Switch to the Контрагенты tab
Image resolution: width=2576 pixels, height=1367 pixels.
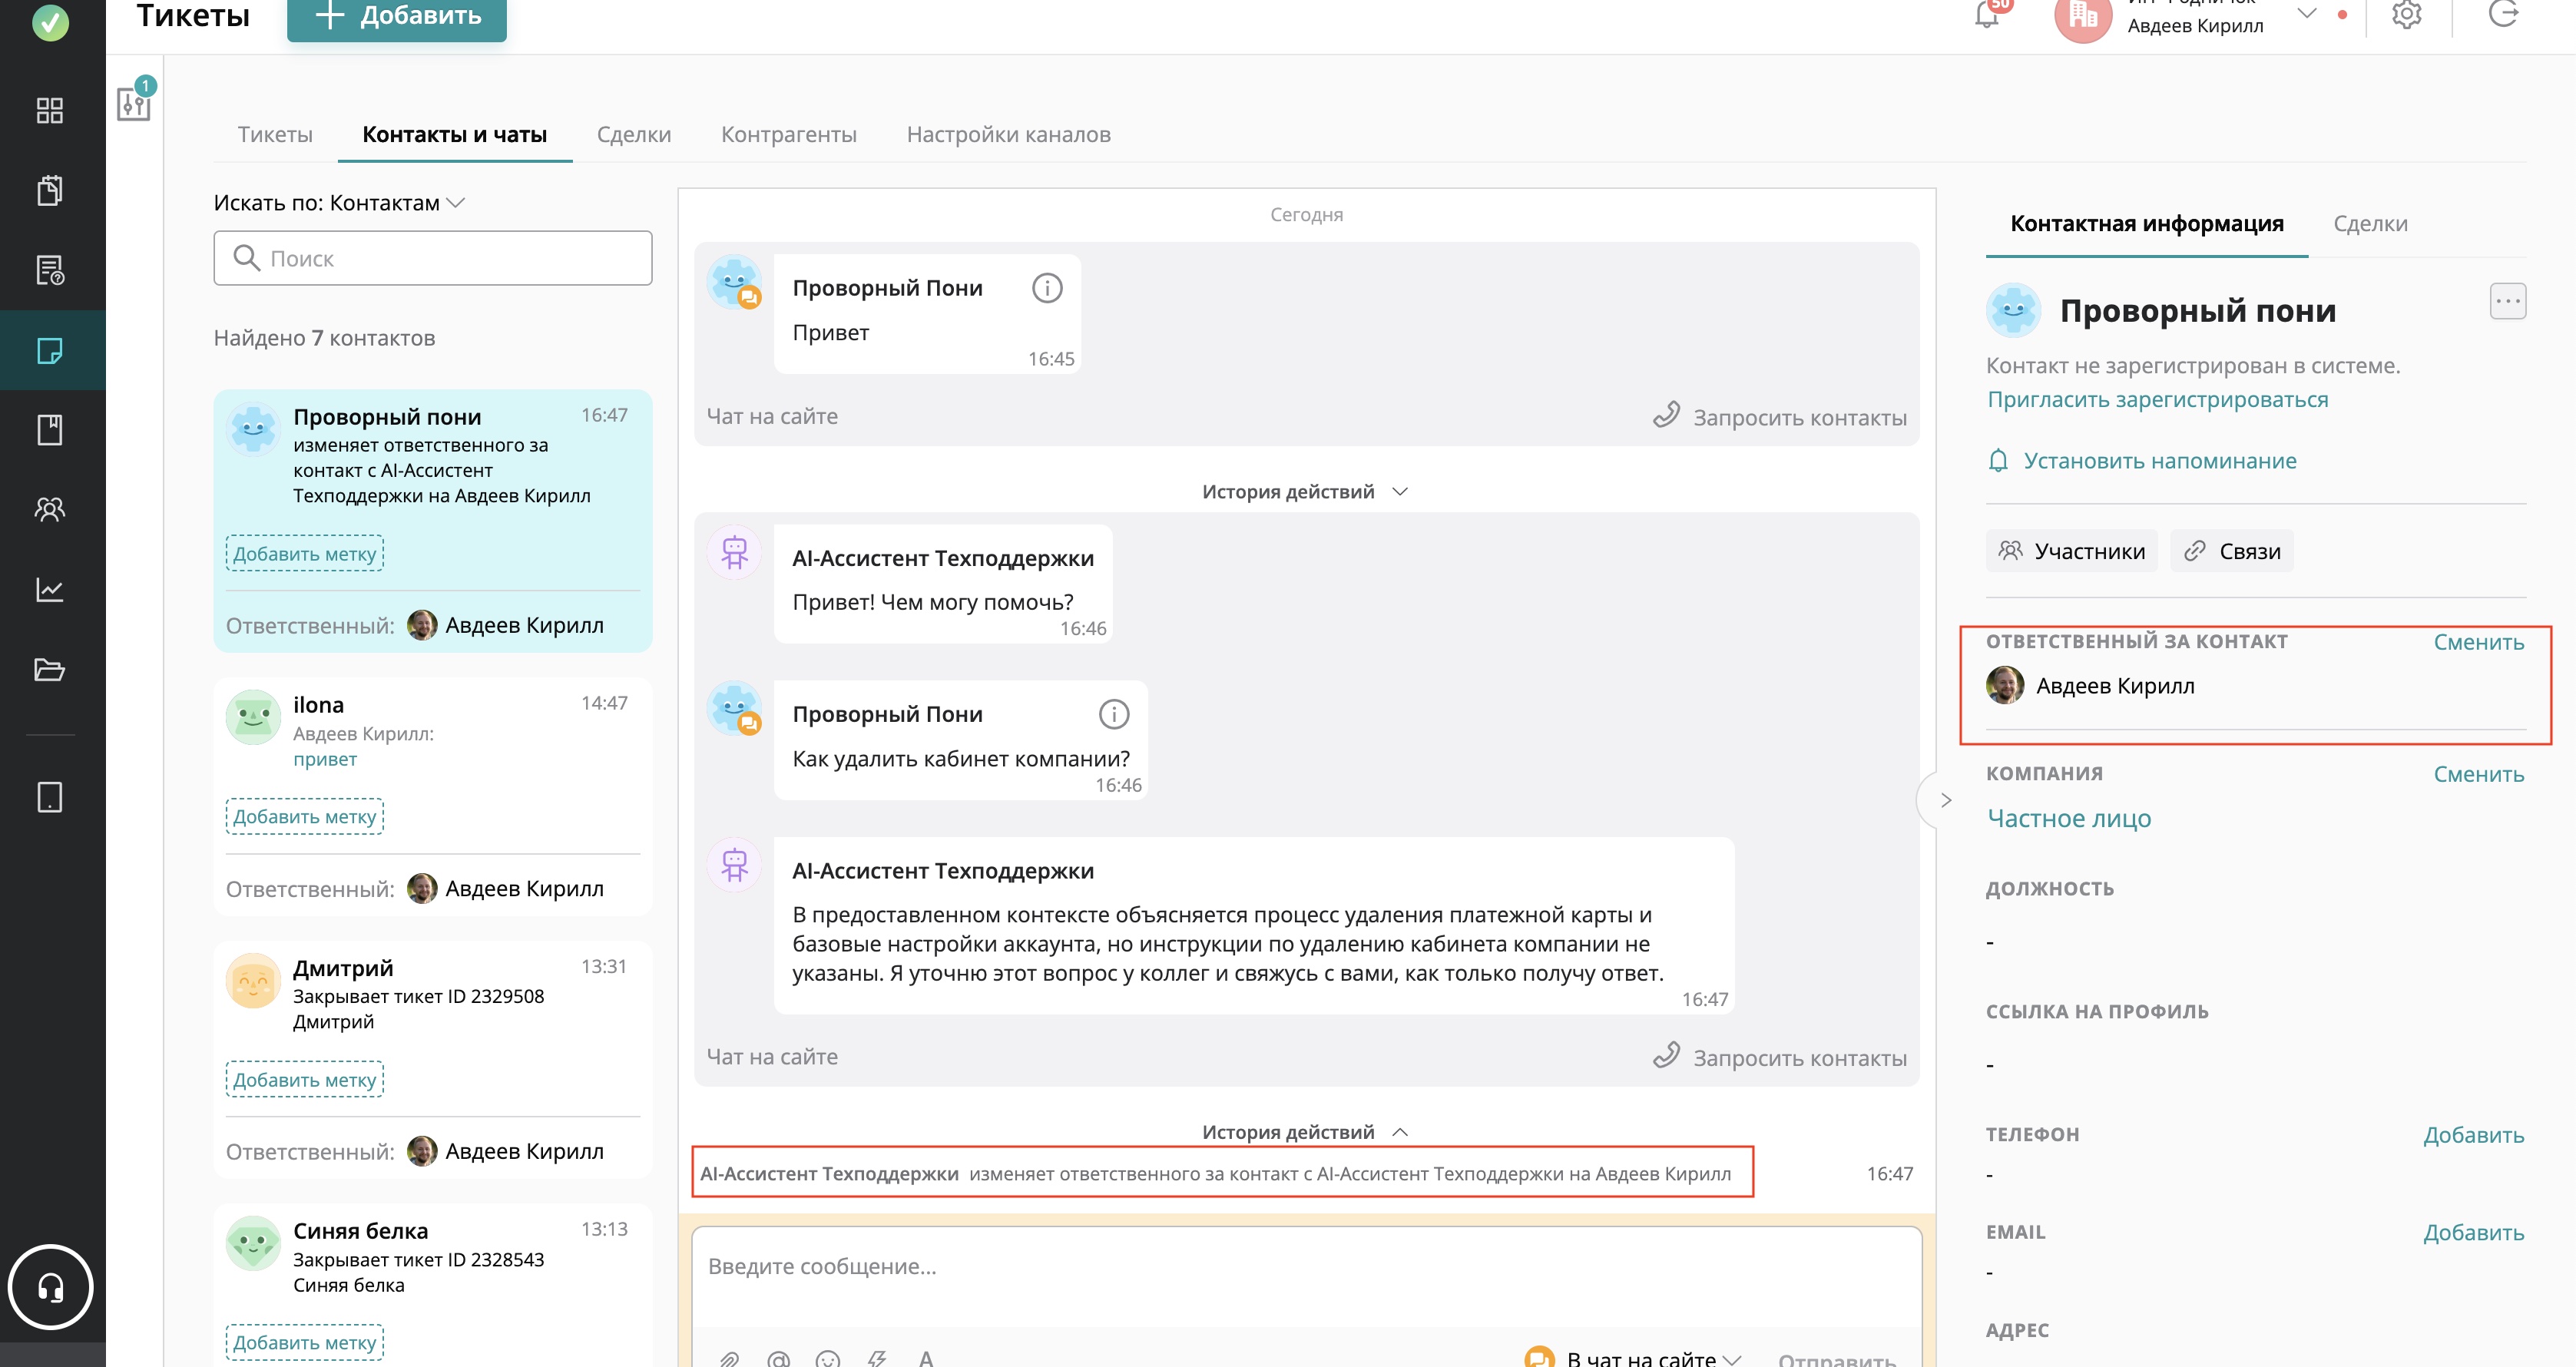click(x=788, y=135)
